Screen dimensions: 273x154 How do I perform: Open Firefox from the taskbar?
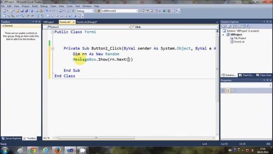pos(58,150)
